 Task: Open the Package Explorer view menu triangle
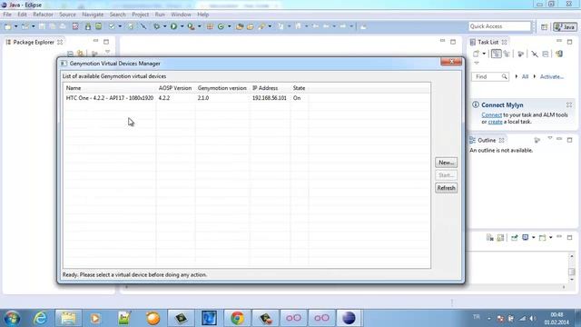click(107, 52)
